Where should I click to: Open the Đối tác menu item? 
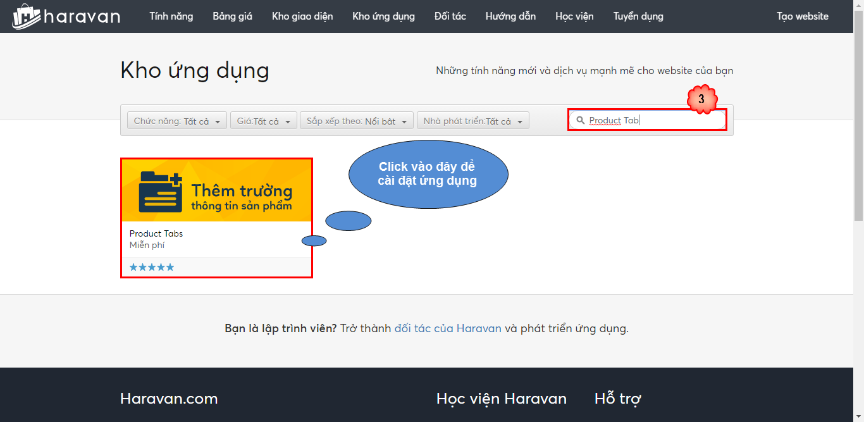450,16
